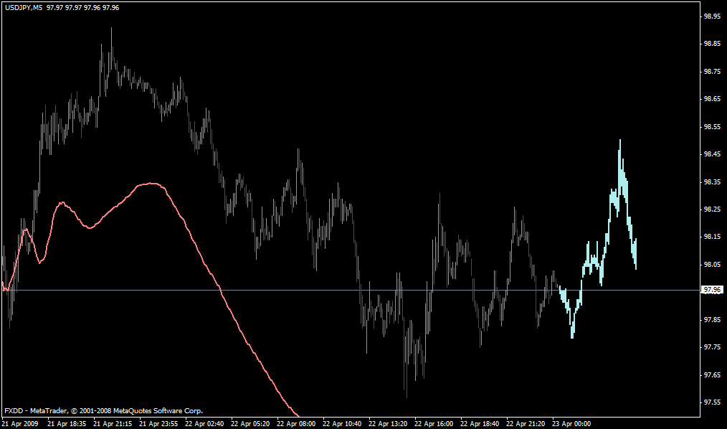The height and width of the screenshot is (429, 727).
Task: Click the 23 Apr 00:00 time label
Action: coord(571,424)
